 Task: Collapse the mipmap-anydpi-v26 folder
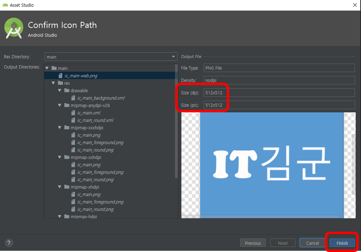60,105
